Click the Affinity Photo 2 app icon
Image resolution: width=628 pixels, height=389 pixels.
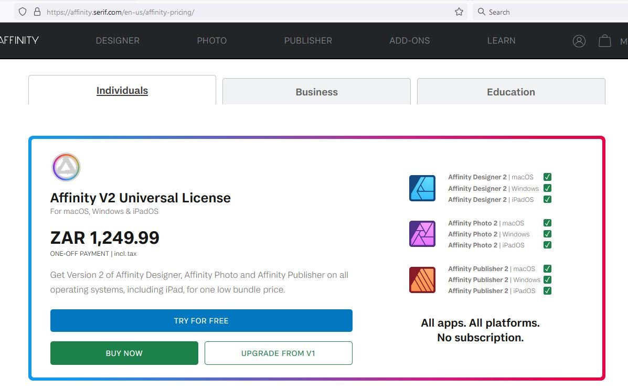pyautogui.click(x=422, y=234)
